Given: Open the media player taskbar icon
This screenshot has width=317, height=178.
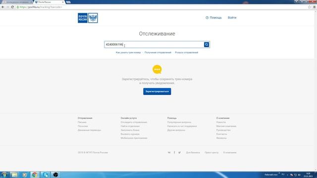Looking at the screenshot, I should [x=24, y=175].
